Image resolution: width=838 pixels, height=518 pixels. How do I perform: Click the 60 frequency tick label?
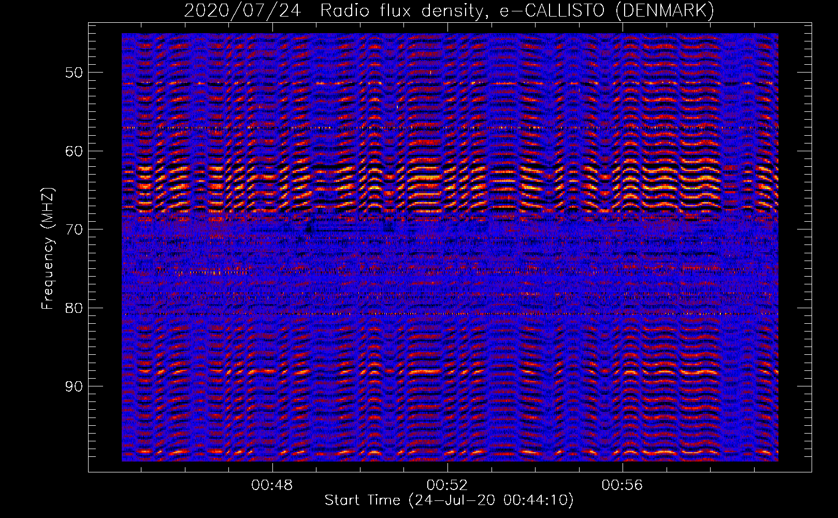click(74, 151)
